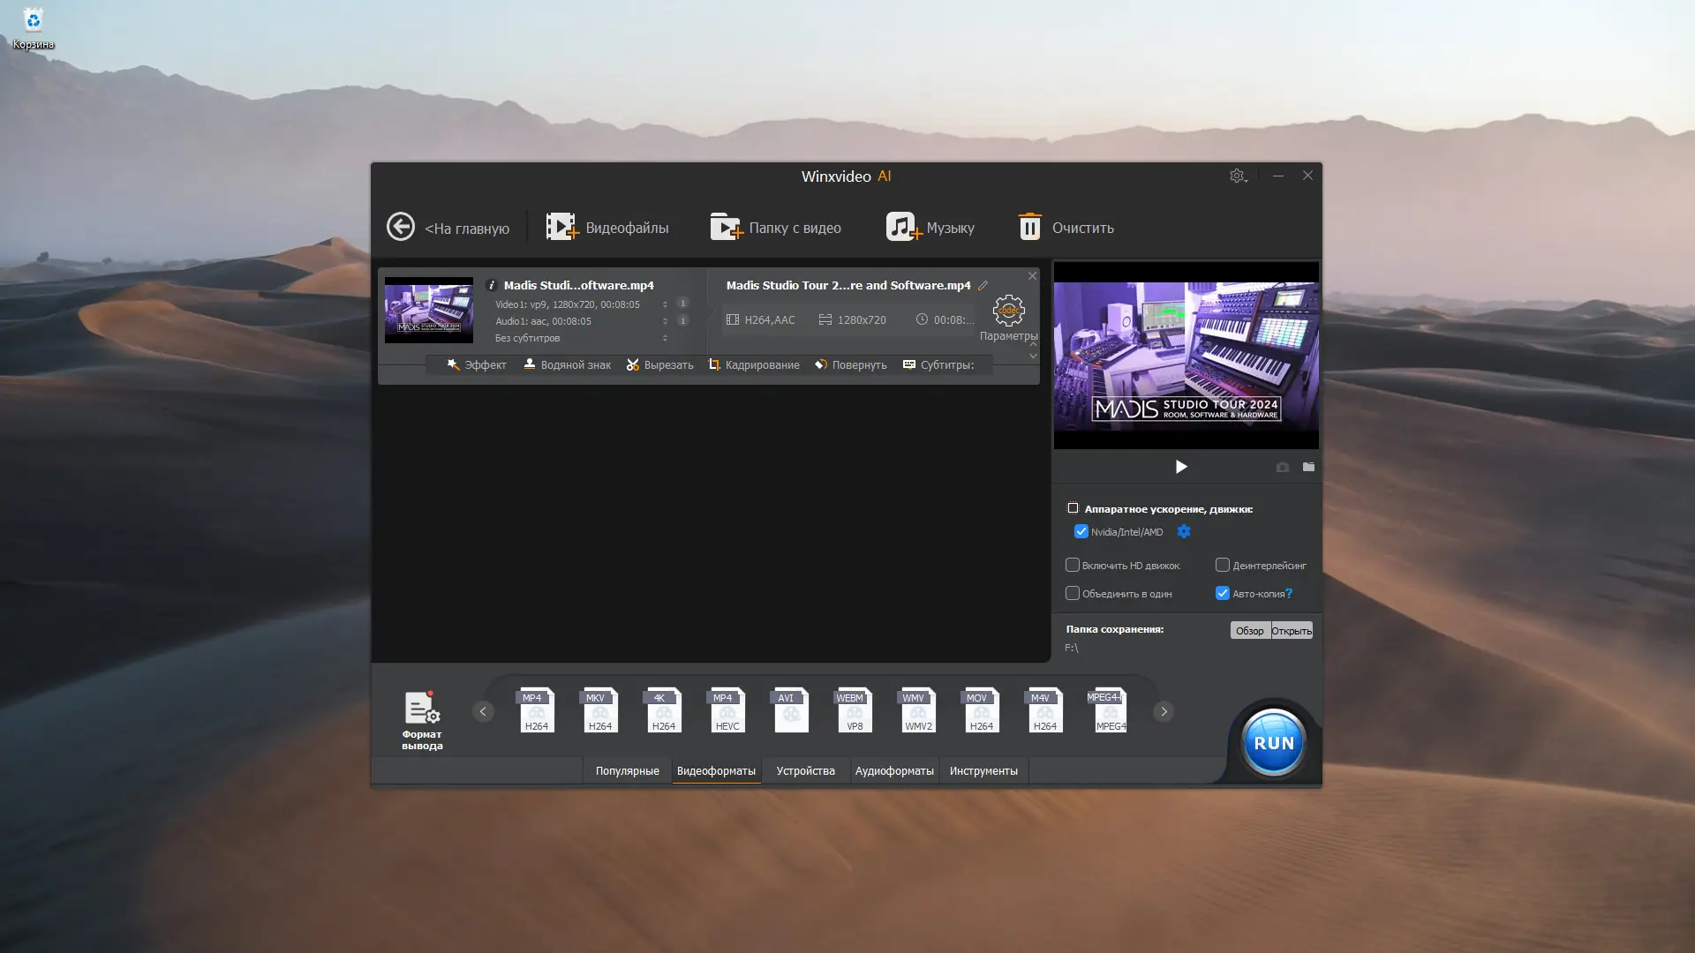Switch to the Аудиоформаты tab
The height and width of the screenshot is (953, 1695).
point(893,770)
